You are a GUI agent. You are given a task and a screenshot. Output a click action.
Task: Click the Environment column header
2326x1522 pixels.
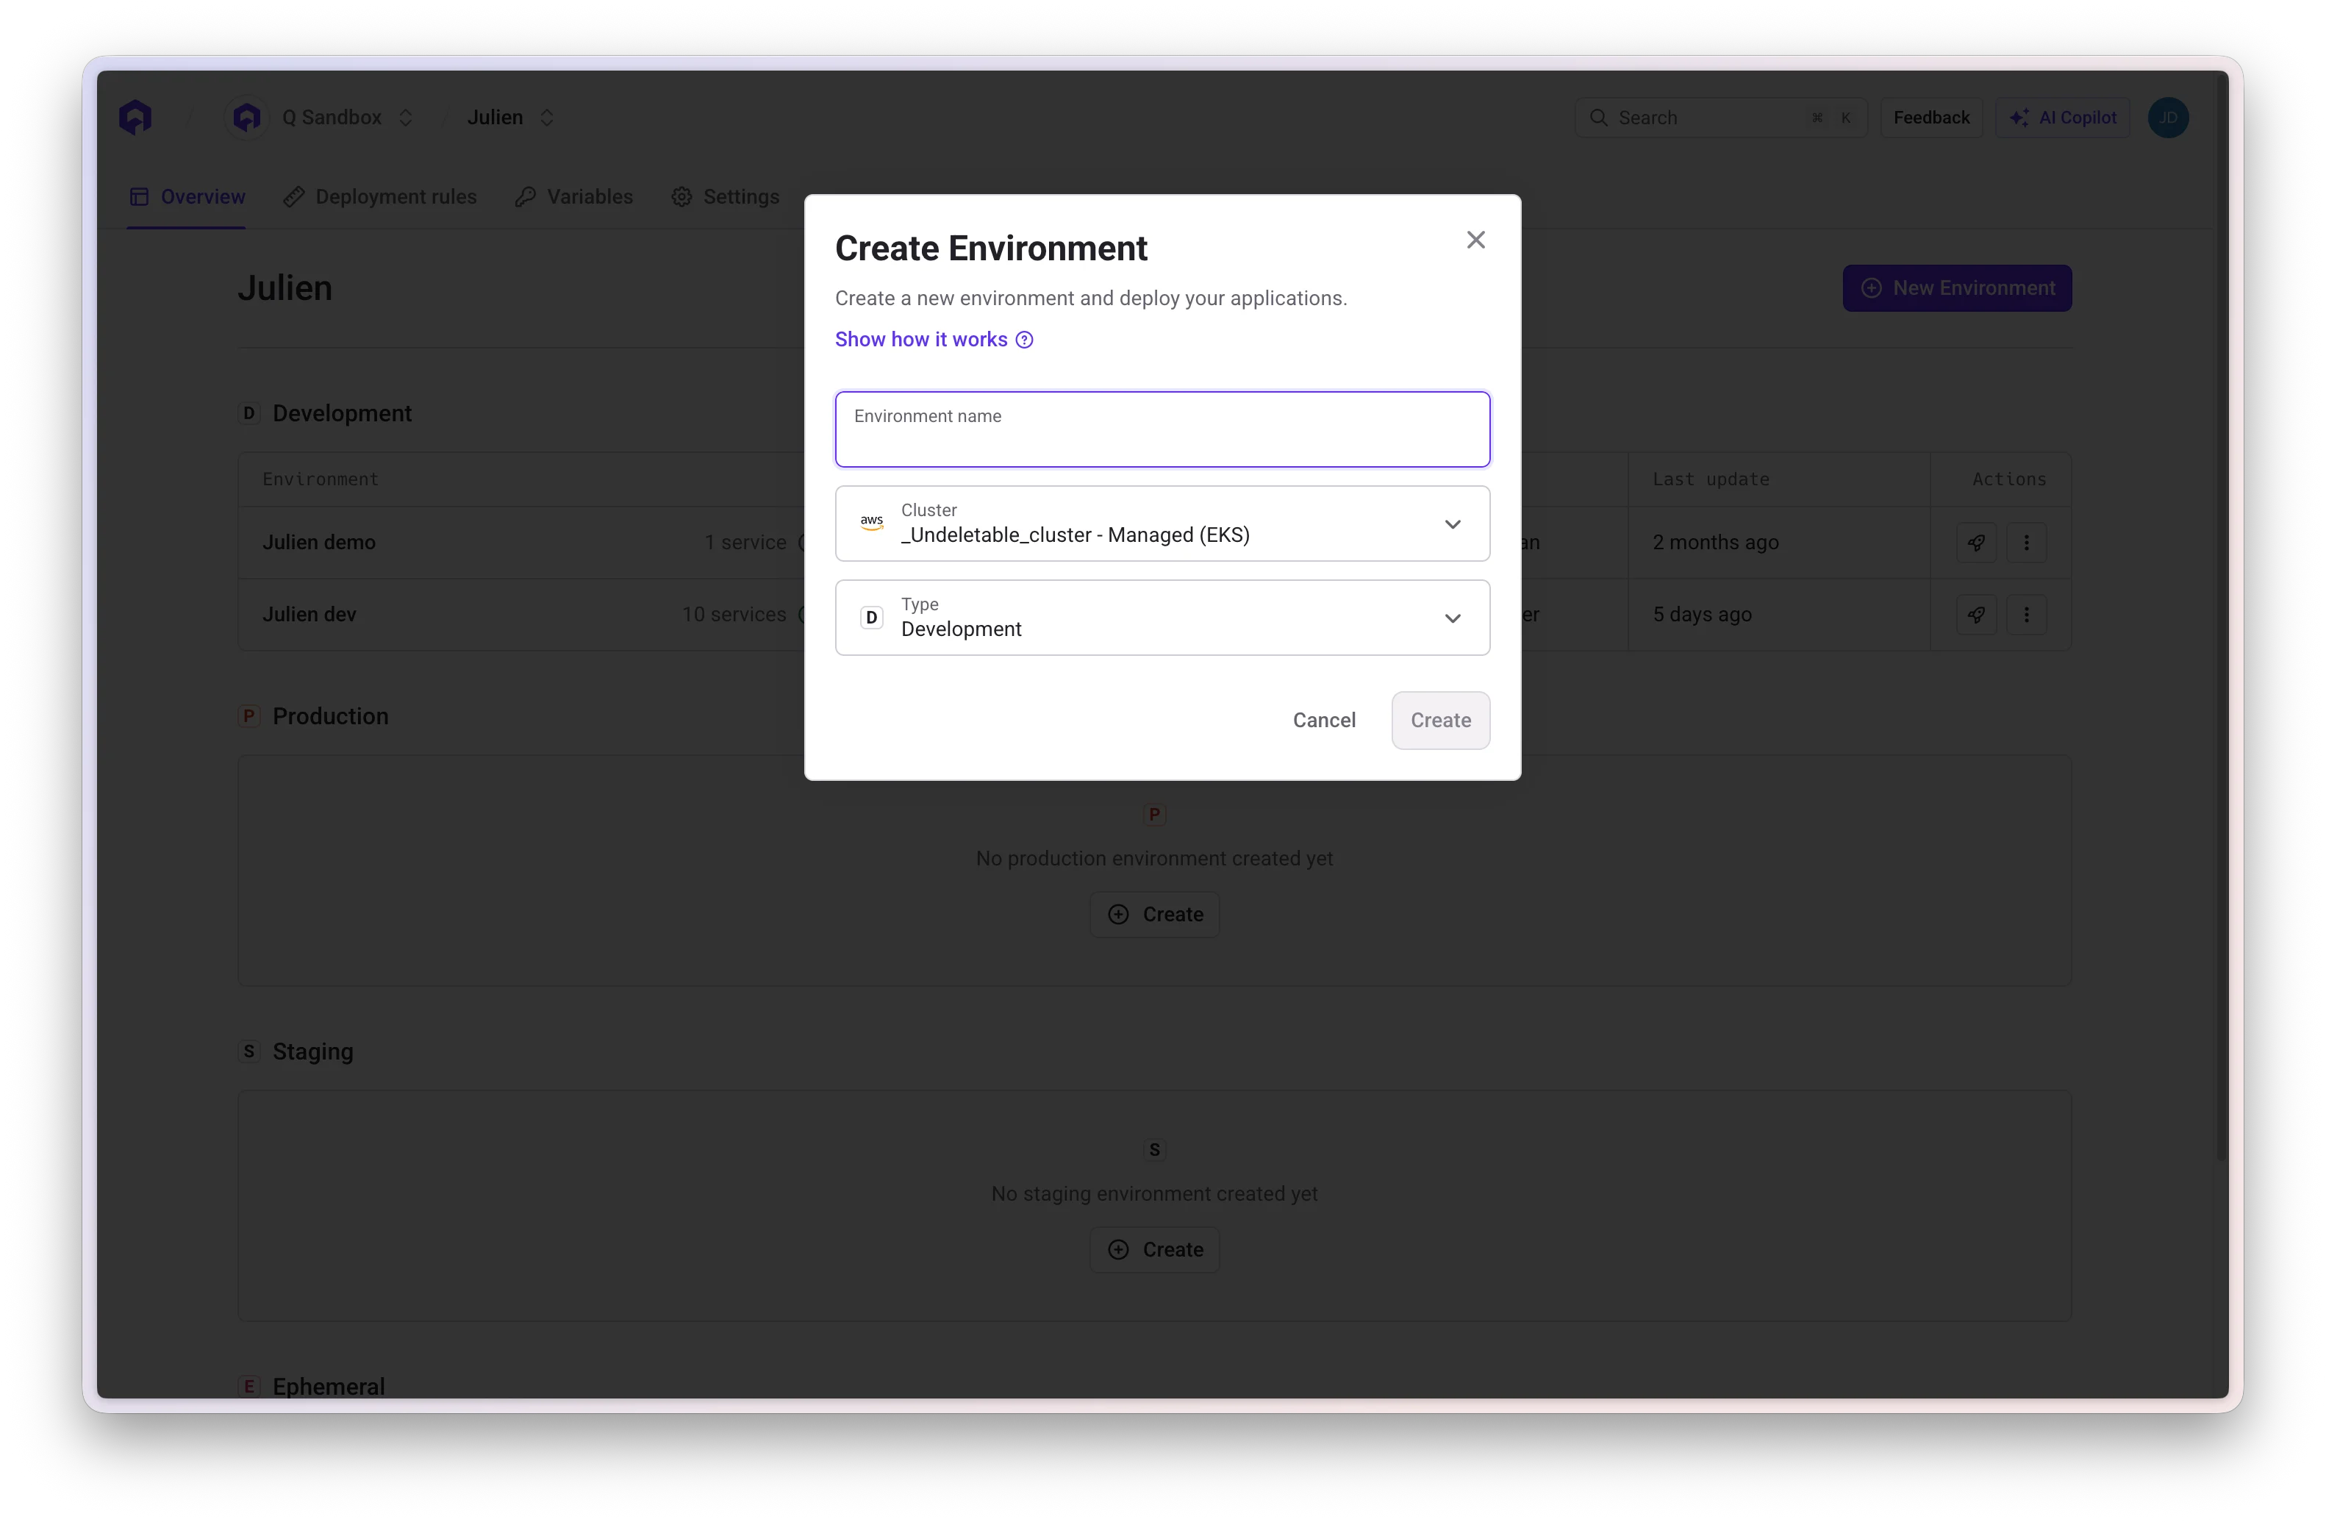click(321, 479)
